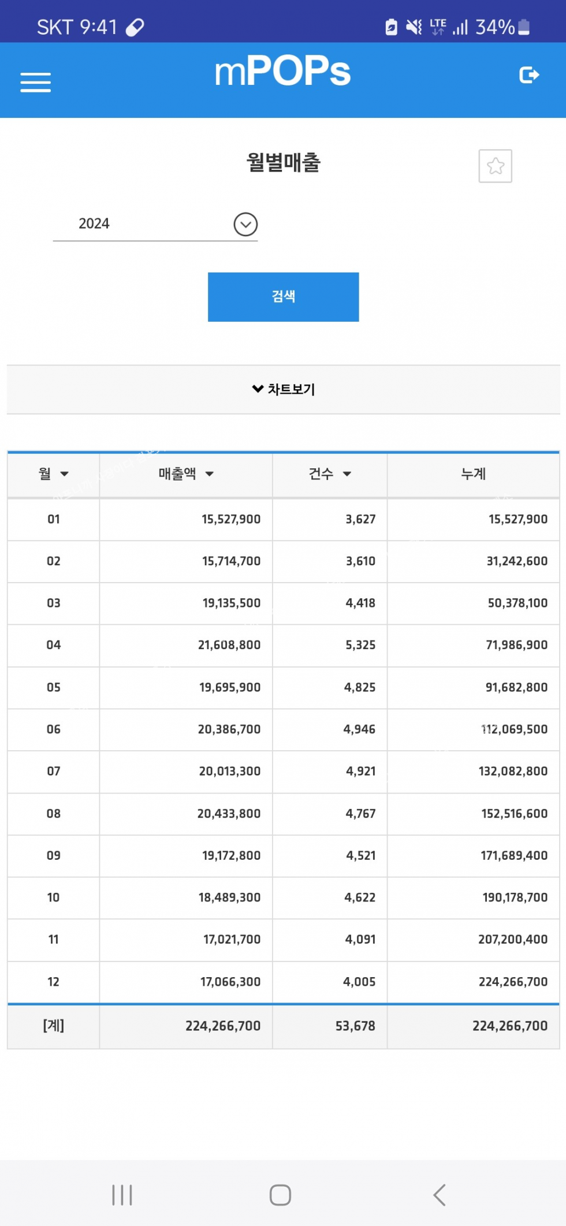This screenshot has width=566, height=1226.
Task: Tap Android home button
Action: point(280,1195)
